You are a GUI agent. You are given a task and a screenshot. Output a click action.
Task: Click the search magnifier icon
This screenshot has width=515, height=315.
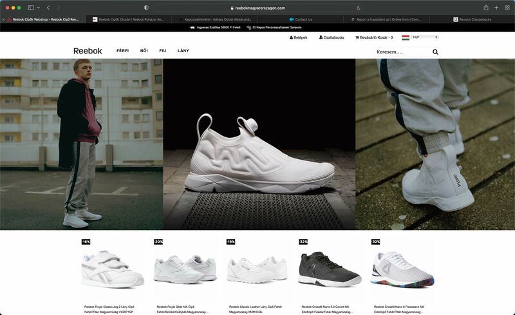tap(435, 52)
